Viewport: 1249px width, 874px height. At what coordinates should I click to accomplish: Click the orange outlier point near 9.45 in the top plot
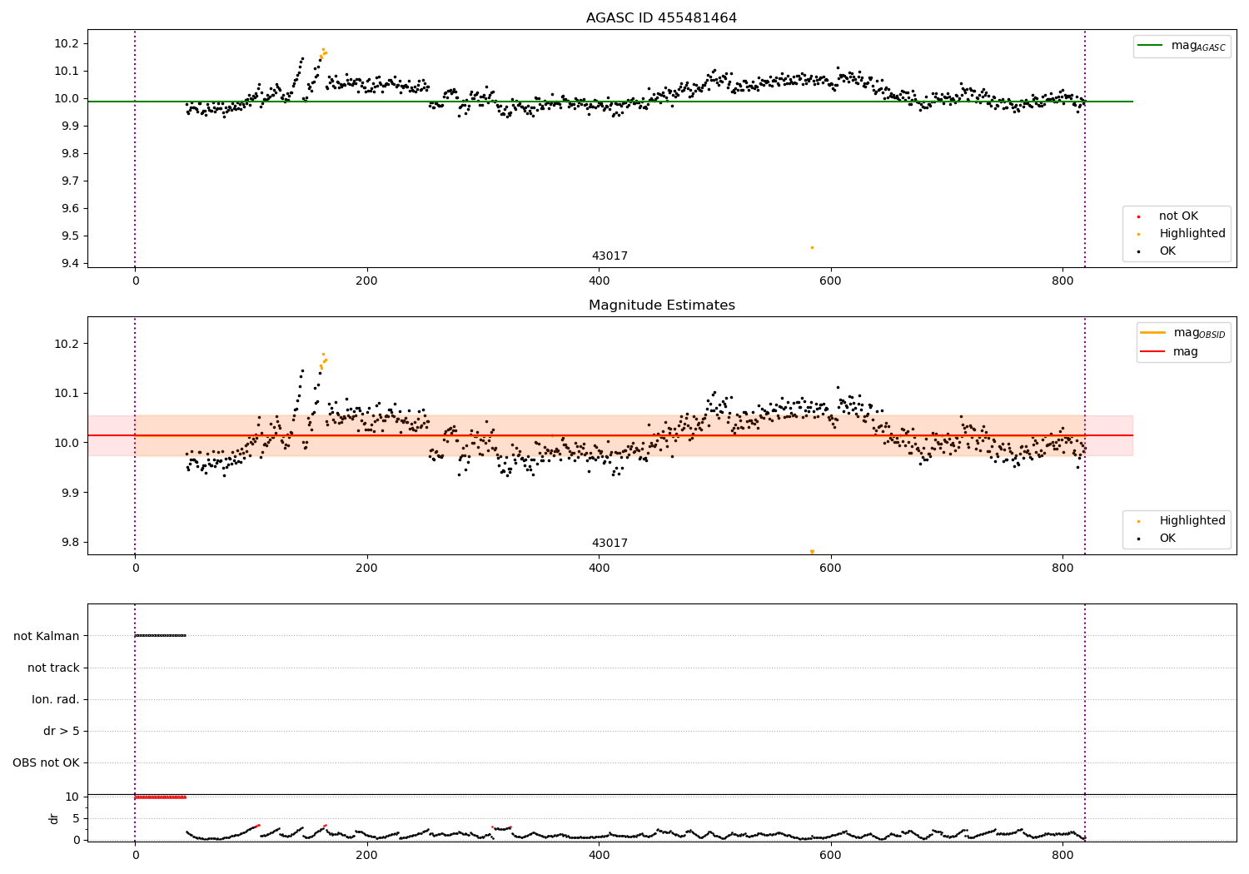[x=812, y=247]
